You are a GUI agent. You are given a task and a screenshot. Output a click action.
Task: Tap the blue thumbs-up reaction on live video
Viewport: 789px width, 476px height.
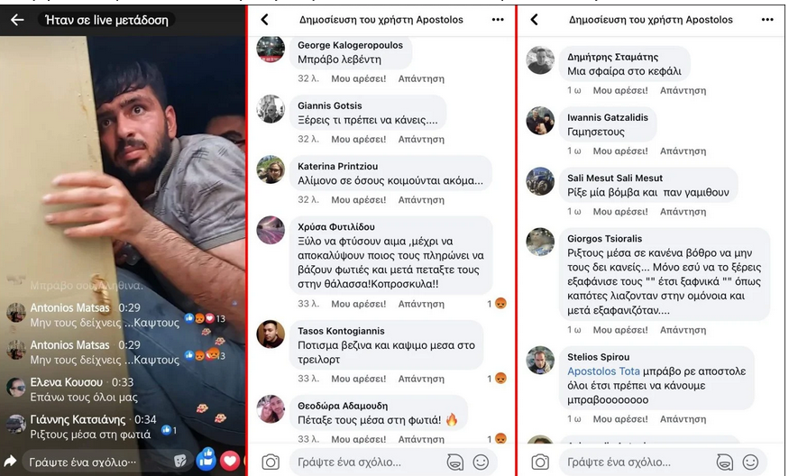(206, 460)
